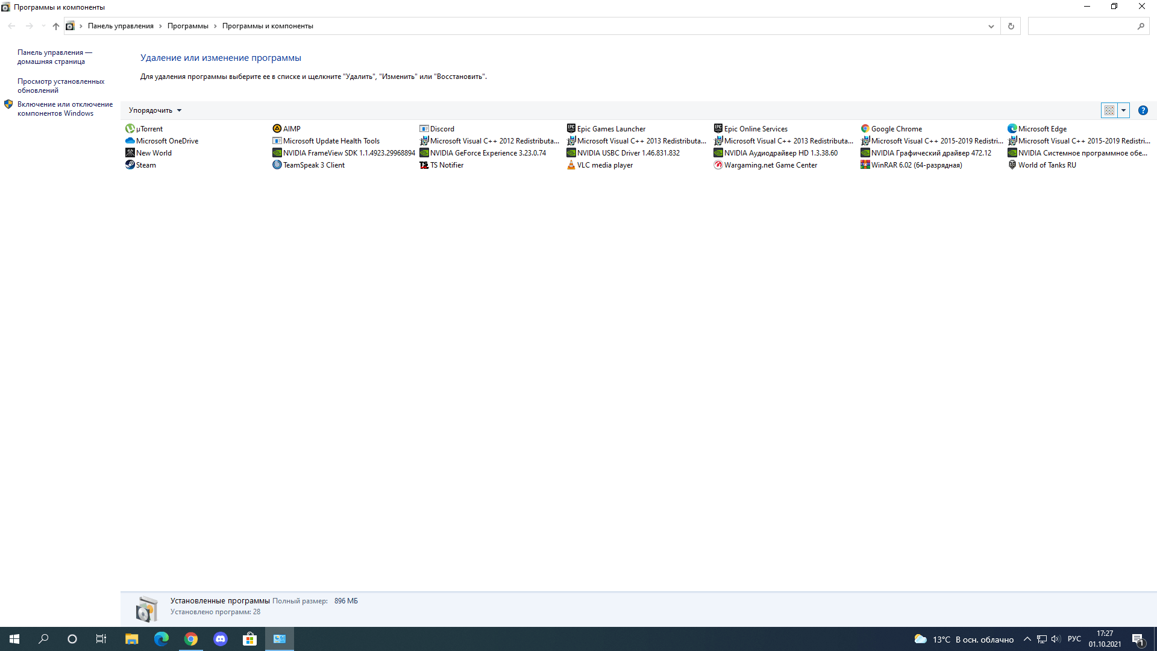
Task: Open the recent locations dropdown arrow
Action: (43, 26)
